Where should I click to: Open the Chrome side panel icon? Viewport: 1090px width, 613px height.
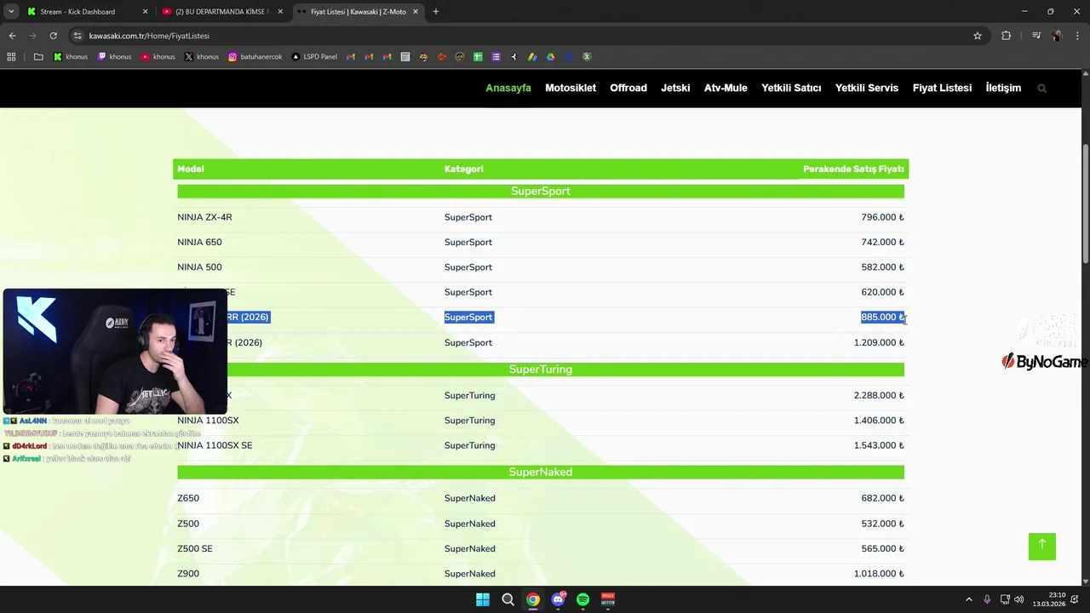pos(1036,36)
